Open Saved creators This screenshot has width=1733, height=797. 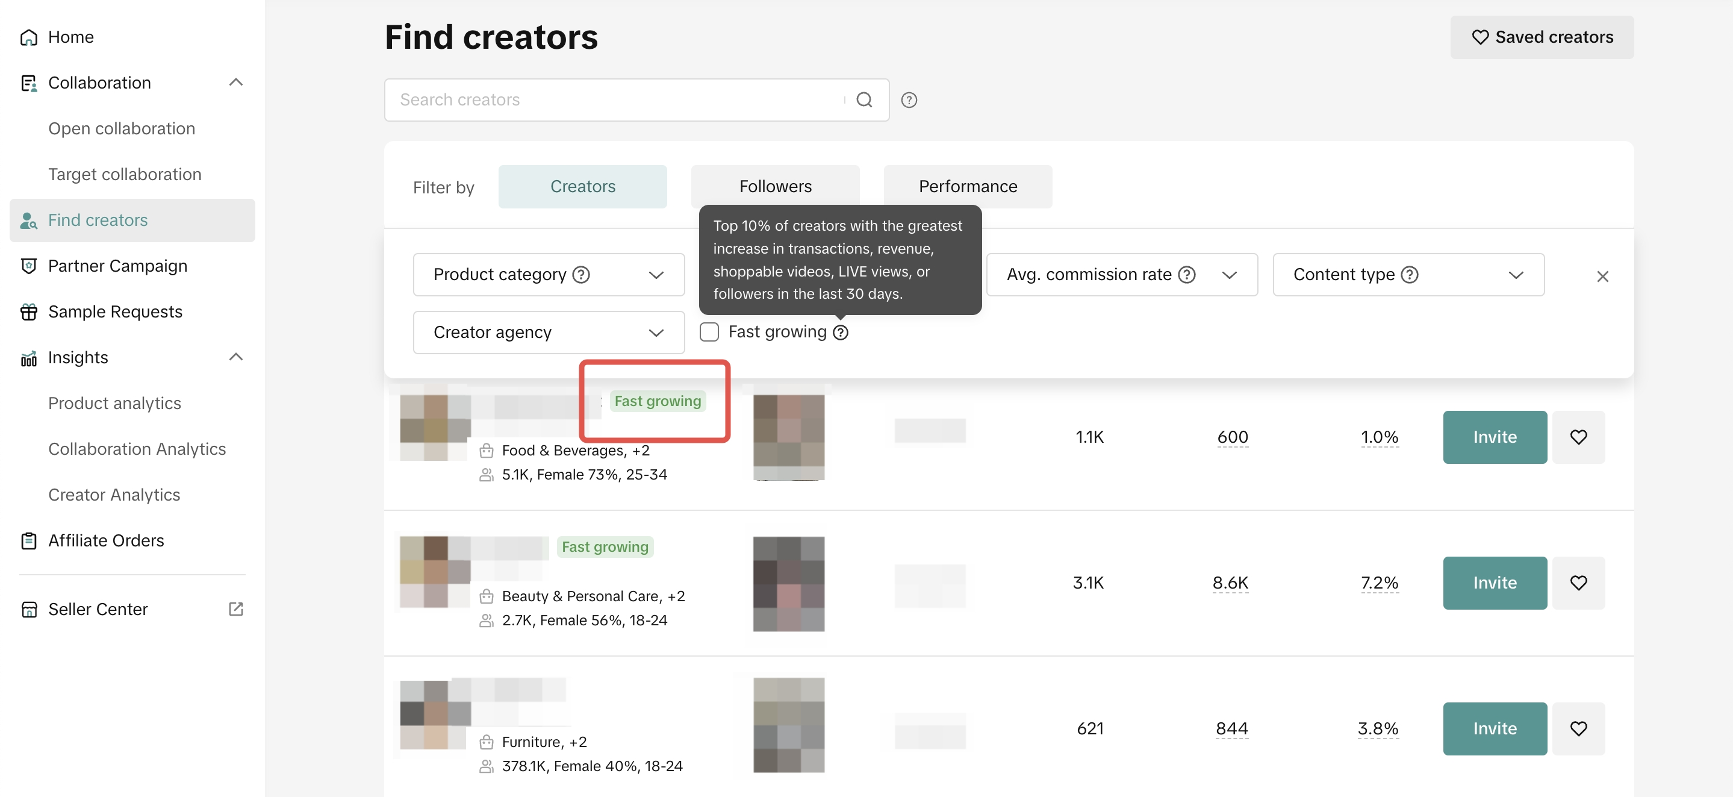click(1542, 37)
